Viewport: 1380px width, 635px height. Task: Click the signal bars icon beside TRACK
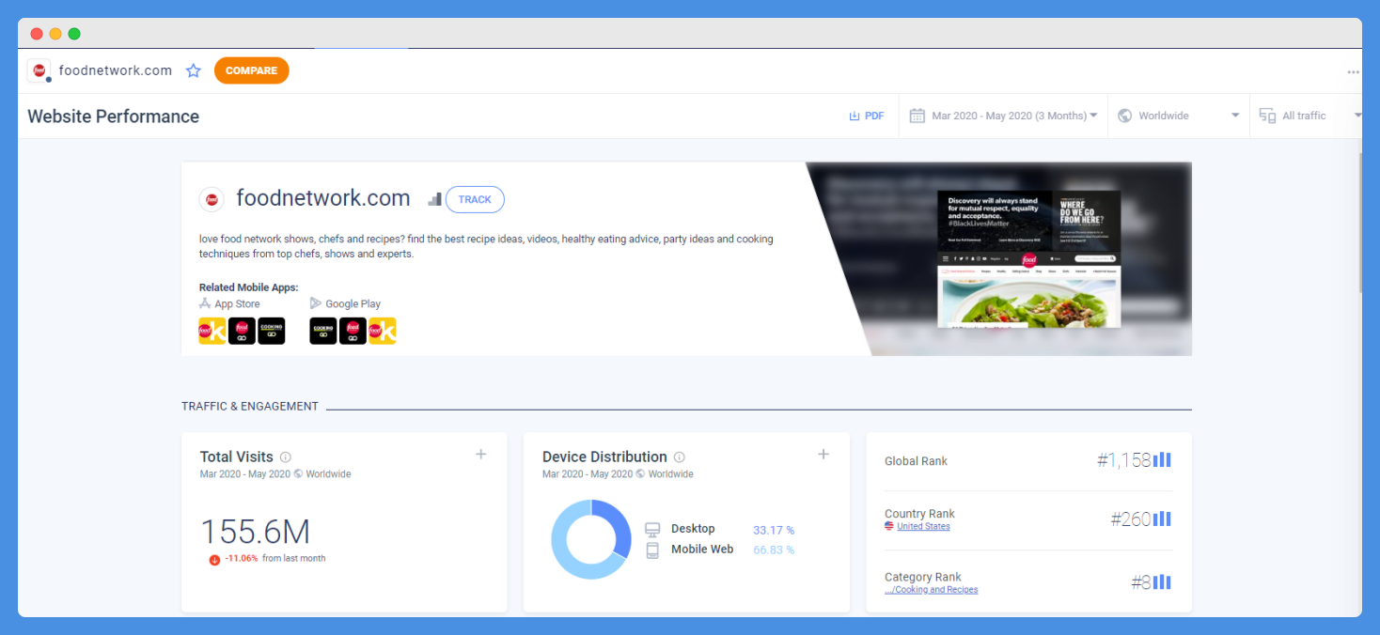[434, 199]
